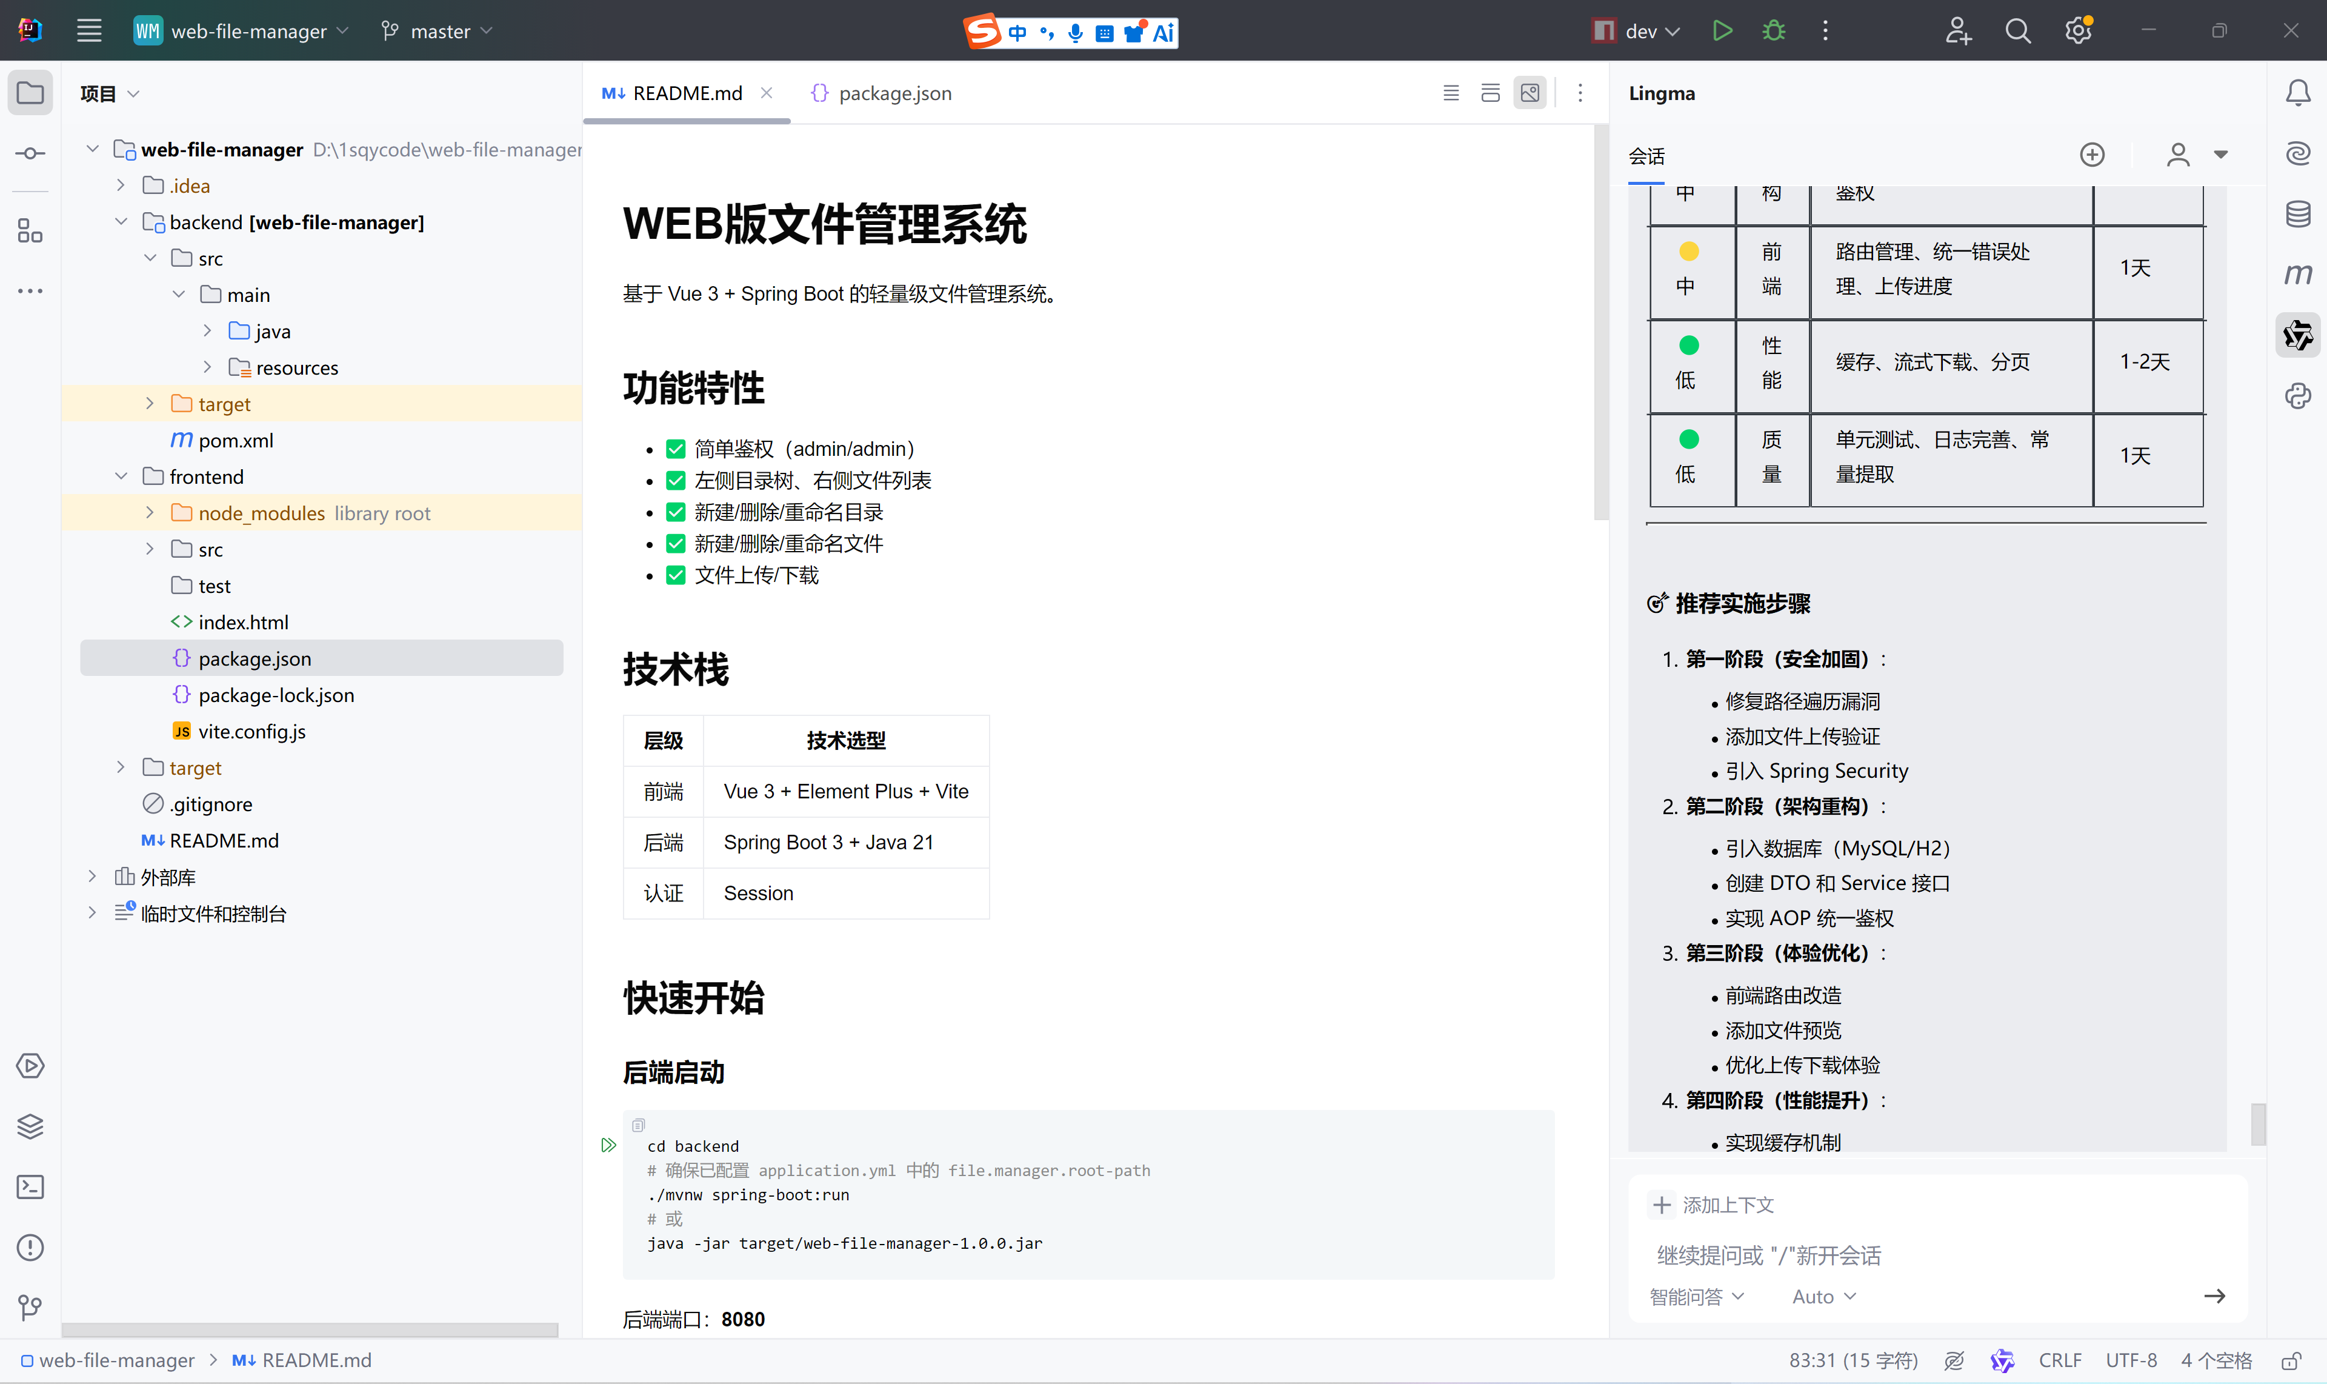Select the 会话 tab in Lingma
The height and width of the screenshot is (1384, 2327).
[x=1646, y=156]
